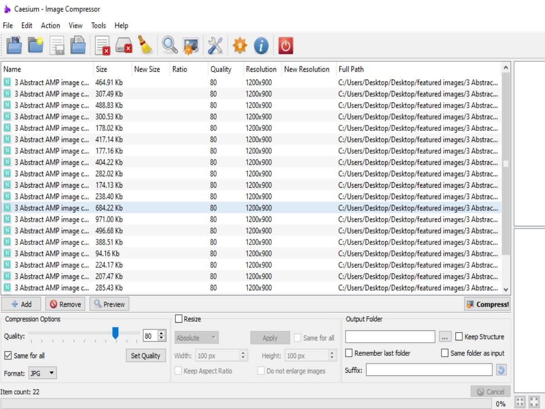Select the row with size 177.16 Kb

[x=251, y=151]
